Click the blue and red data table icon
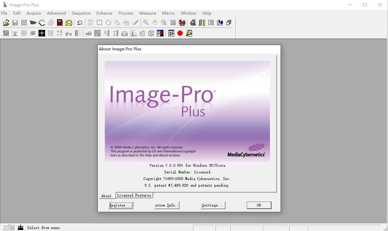 (160, 33)
